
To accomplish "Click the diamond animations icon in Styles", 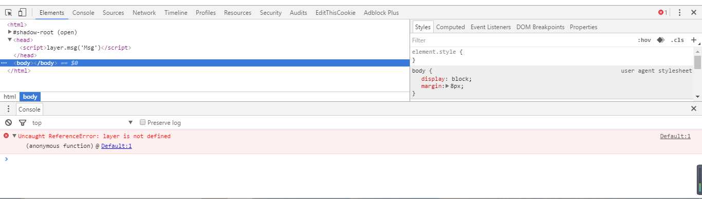I will pos(660,40).
